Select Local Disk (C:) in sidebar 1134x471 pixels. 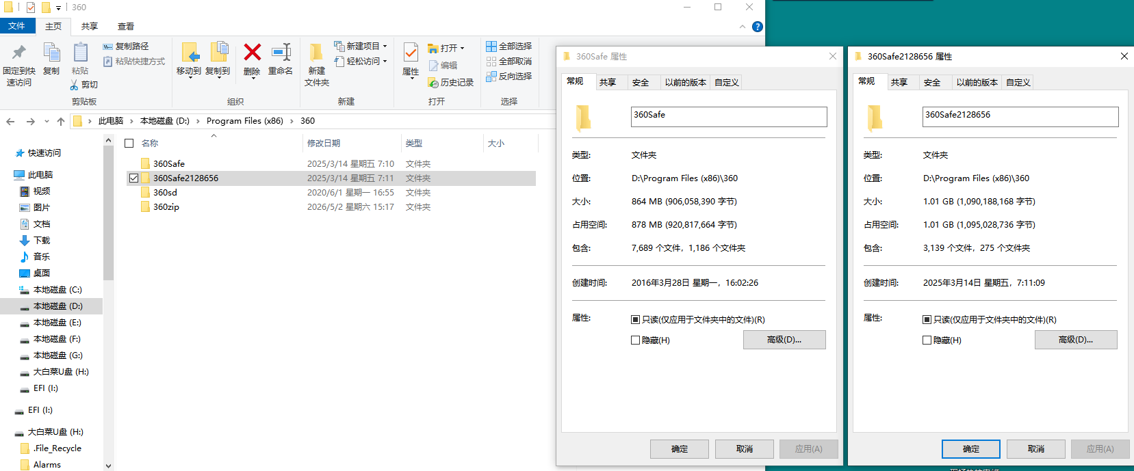57,290
